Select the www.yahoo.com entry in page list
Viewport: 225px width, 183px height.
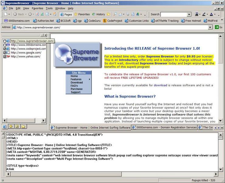tap(26, 57)
